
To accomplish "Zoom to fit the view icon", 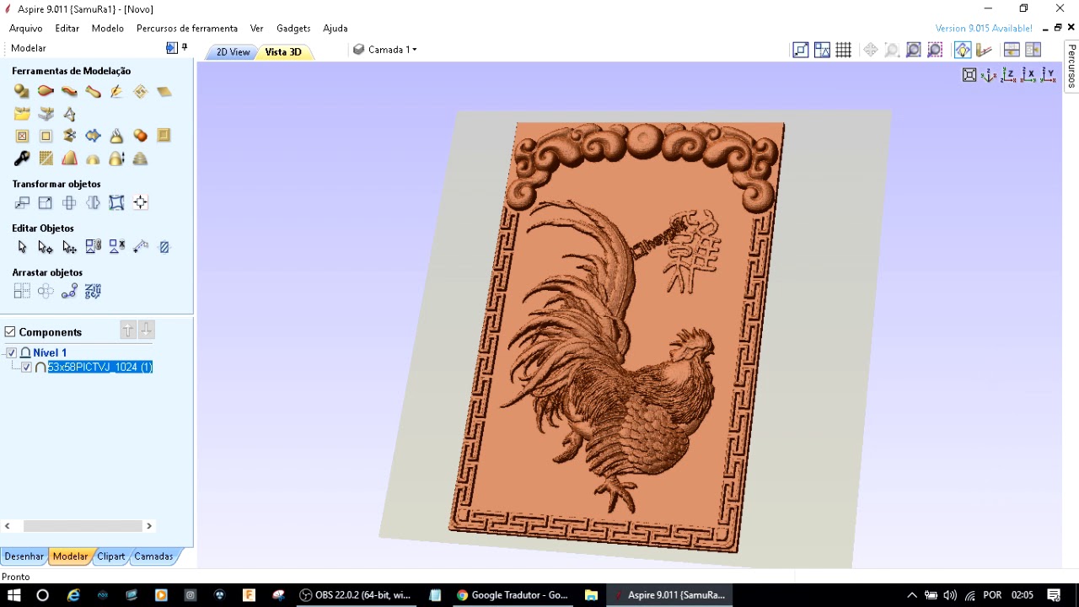I will [969, 75].
